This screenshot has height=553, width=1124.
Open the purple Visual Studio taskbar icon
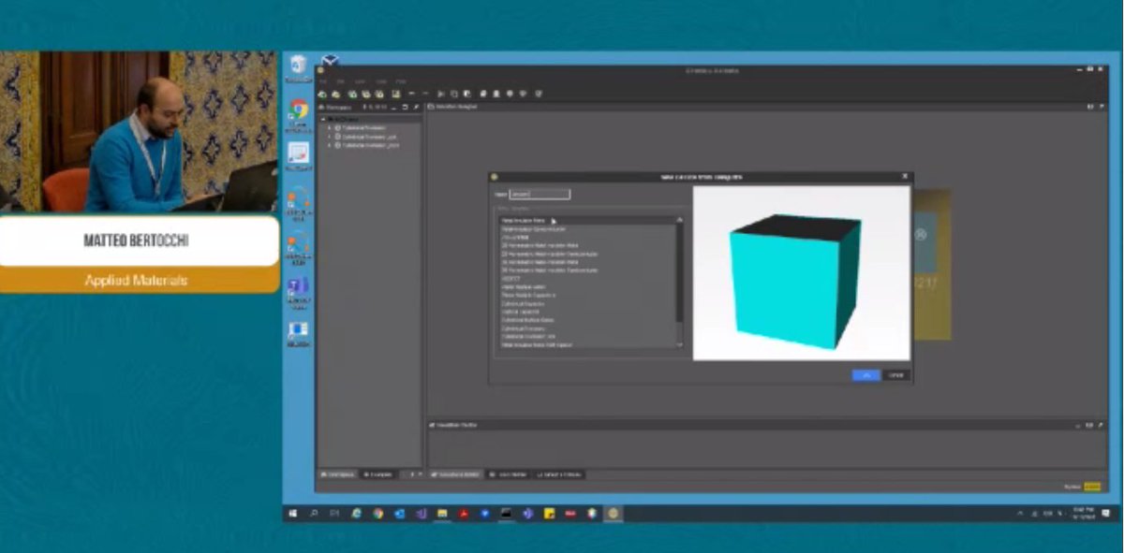421,514
